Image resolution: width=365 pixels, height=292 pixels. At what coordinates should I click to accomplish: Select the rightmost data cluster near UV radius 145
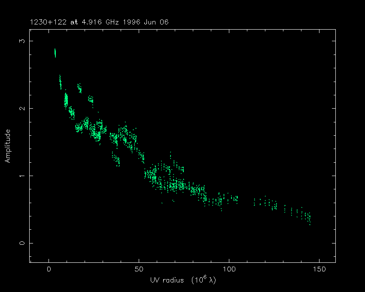[x=308, y=217]
